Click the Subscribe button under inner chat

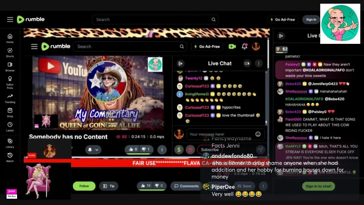210,149
